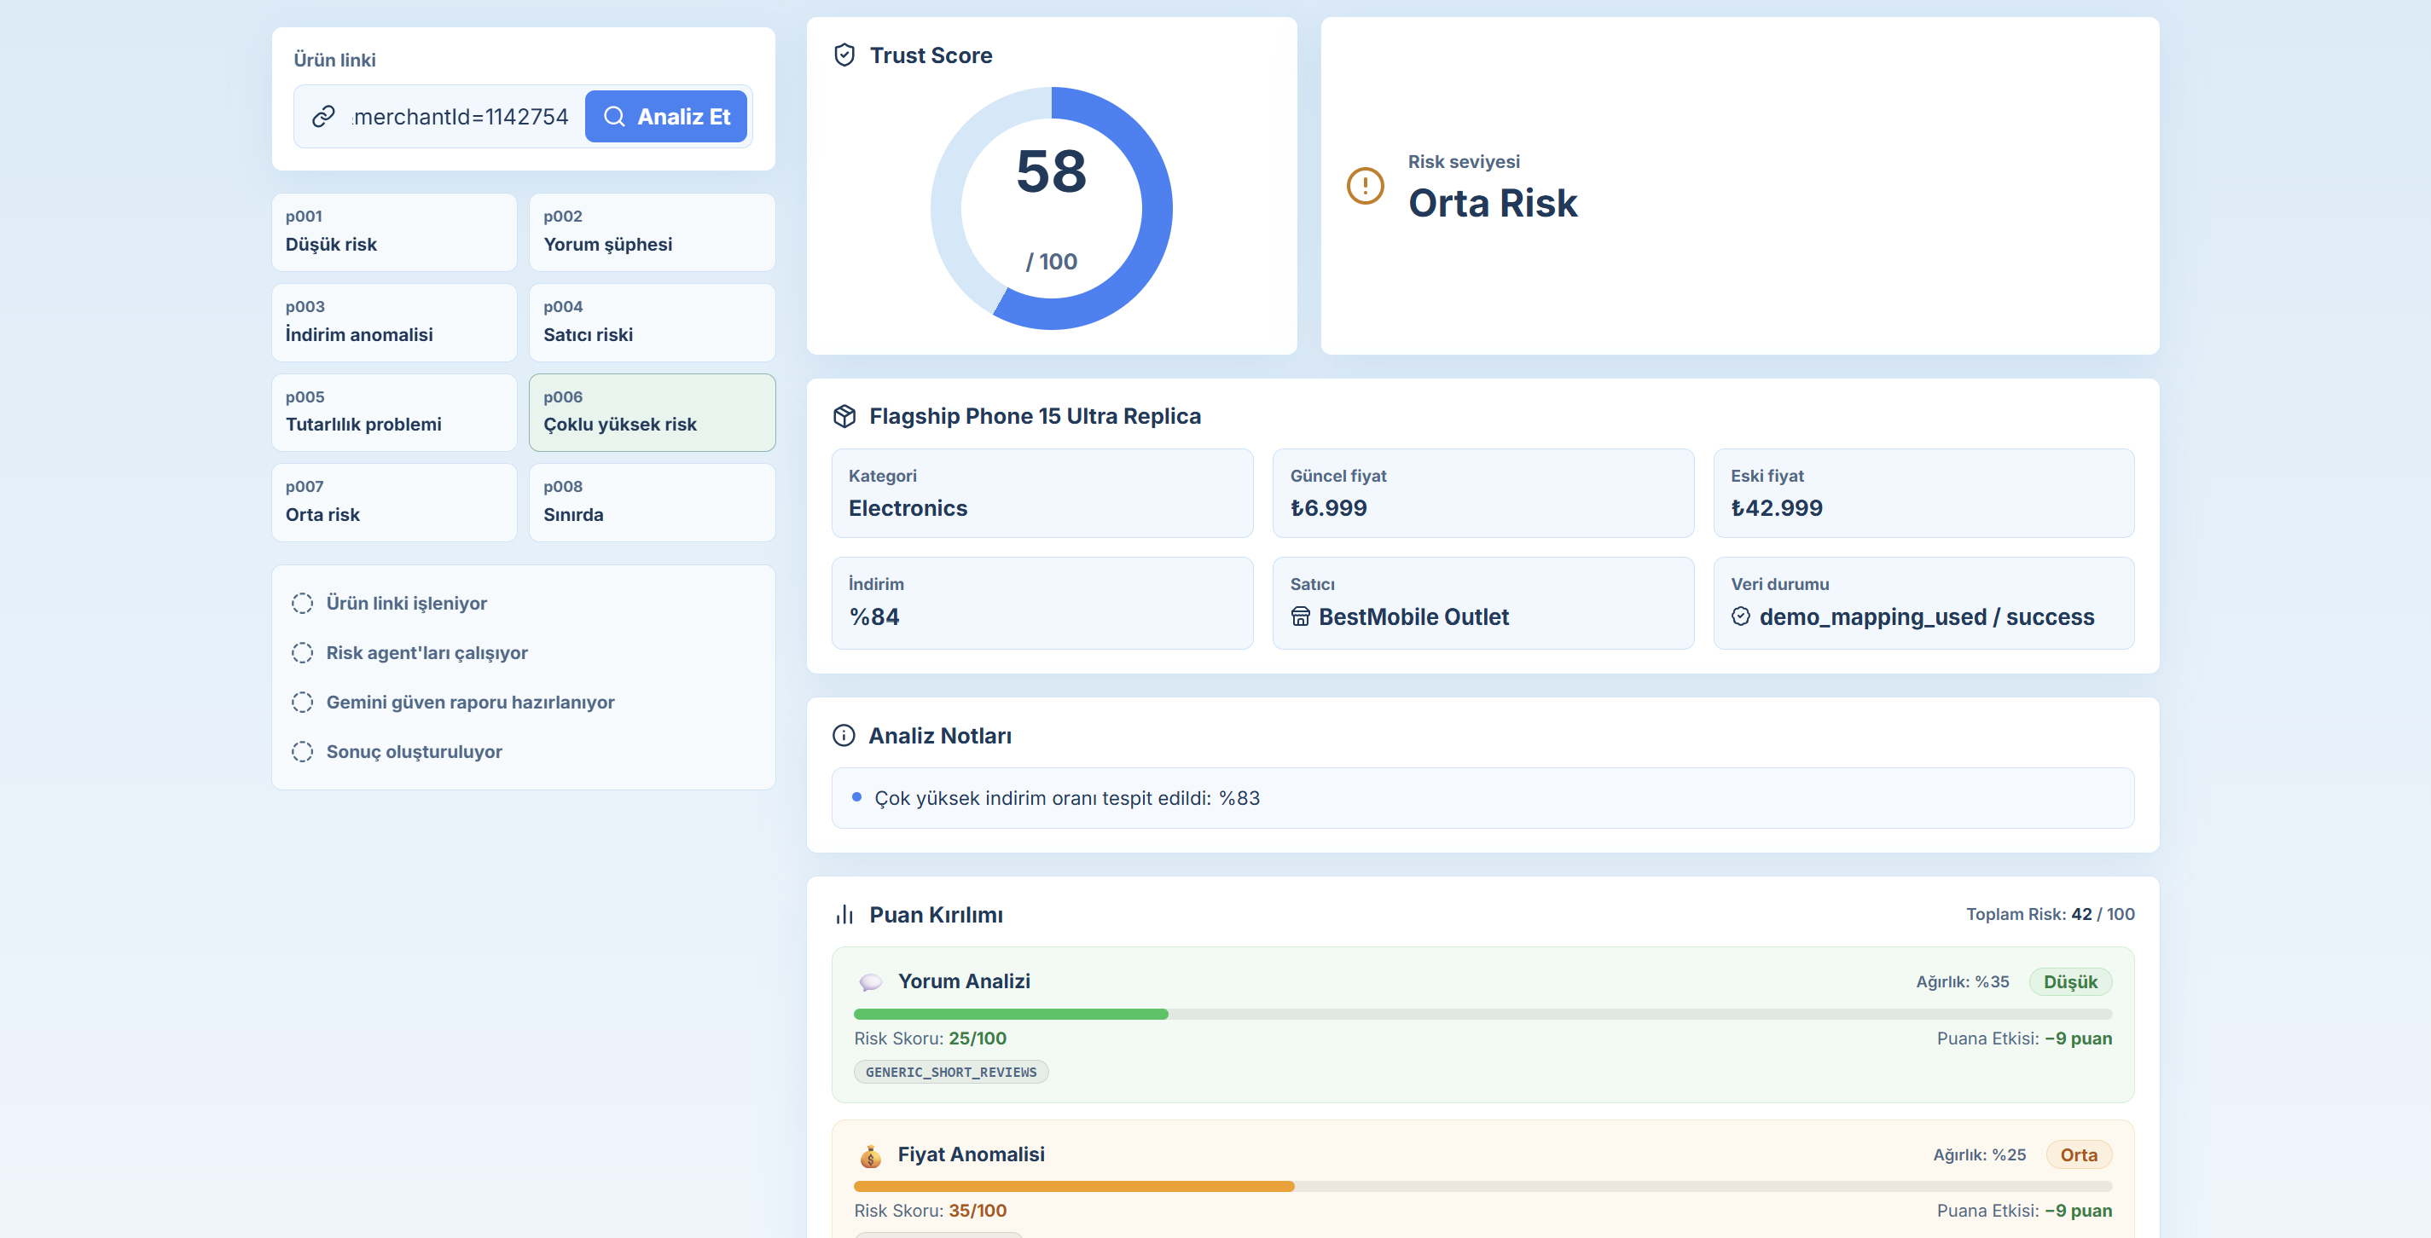Screen dimensions: 2431x1238
Task: Pick the p005 Tutarlılık problemi preset
Action: pyautogui.click(x=394, y=412)
